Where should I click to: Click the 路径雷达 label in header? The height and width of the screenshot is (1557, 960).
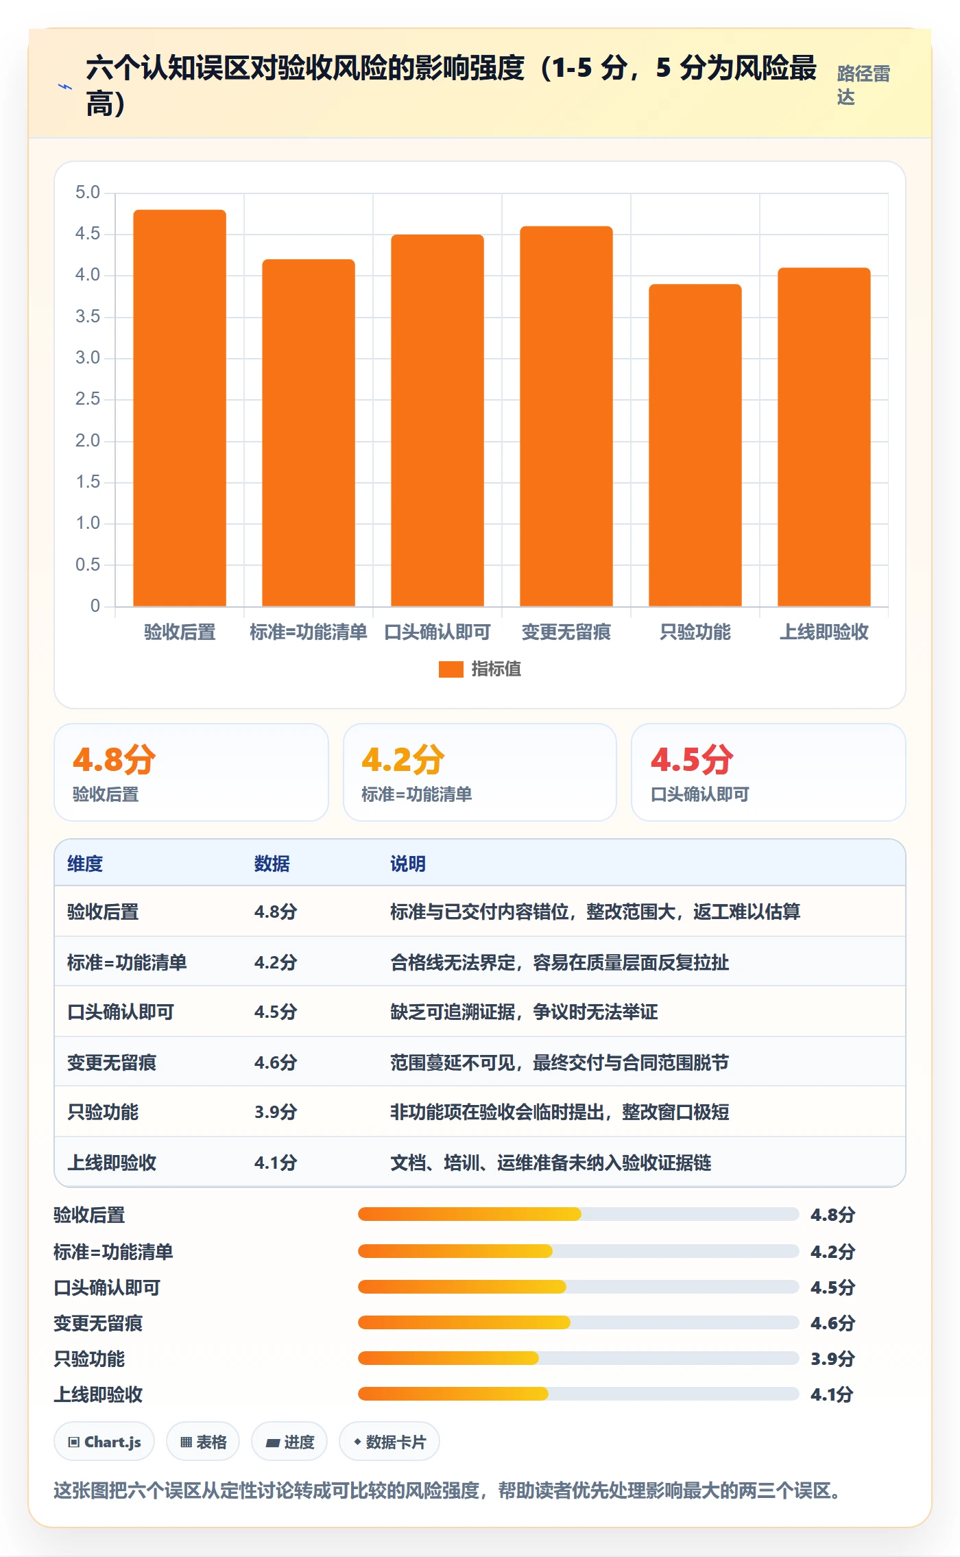[x=863, y=86]
